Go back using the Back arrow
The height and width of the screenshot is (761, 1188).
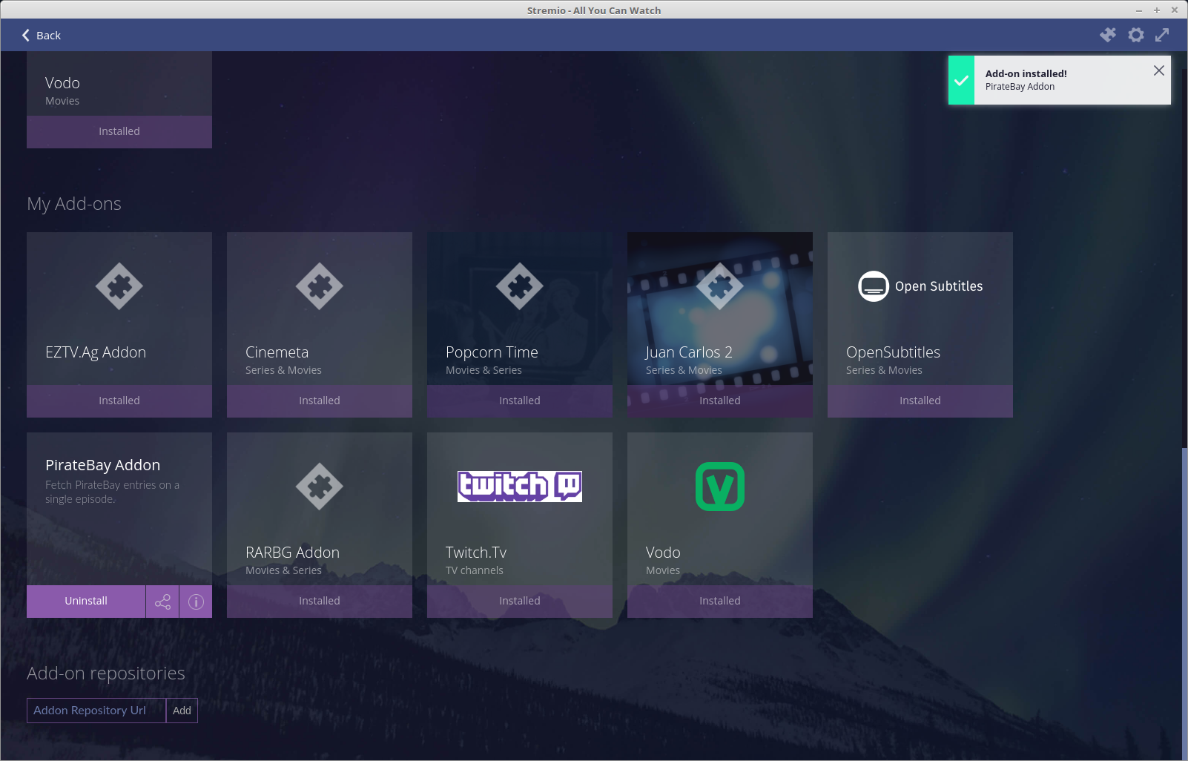click(41, 35)
